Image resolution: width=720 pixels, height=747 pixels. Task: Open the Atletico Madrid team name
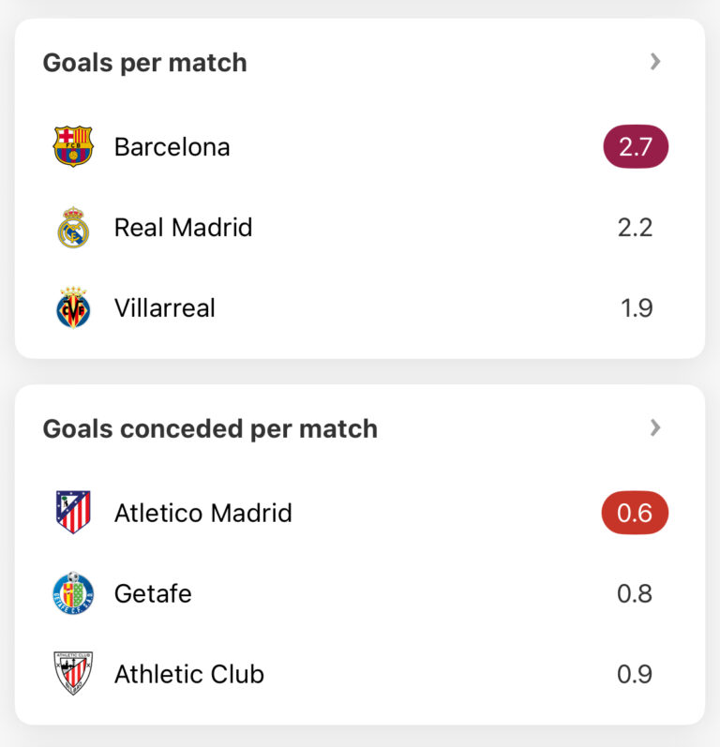(203, 513)
